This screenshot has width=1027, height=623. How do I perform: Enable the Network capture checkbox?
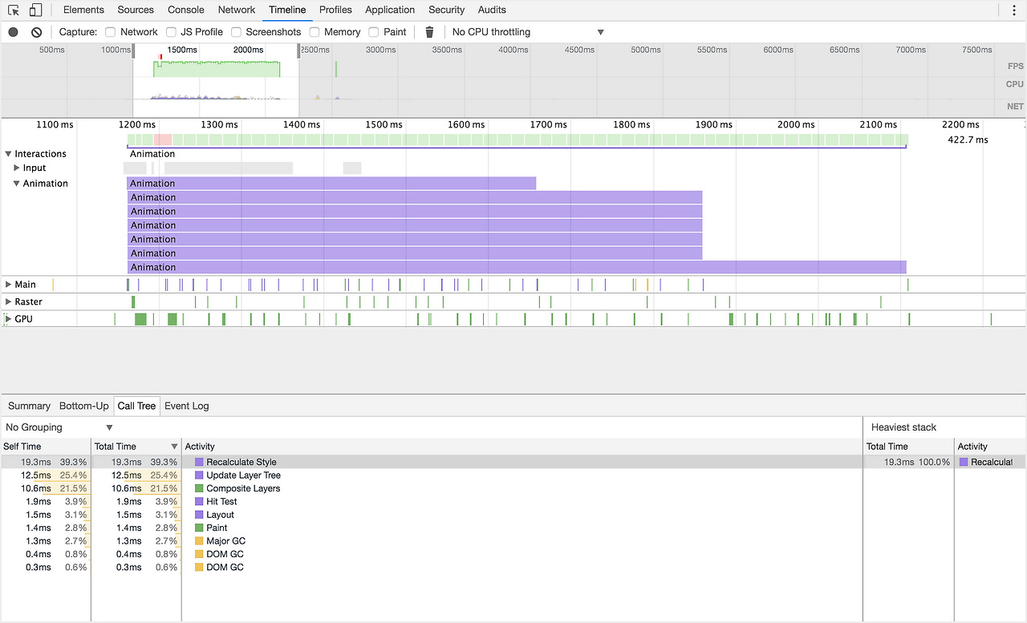[111, 32]
